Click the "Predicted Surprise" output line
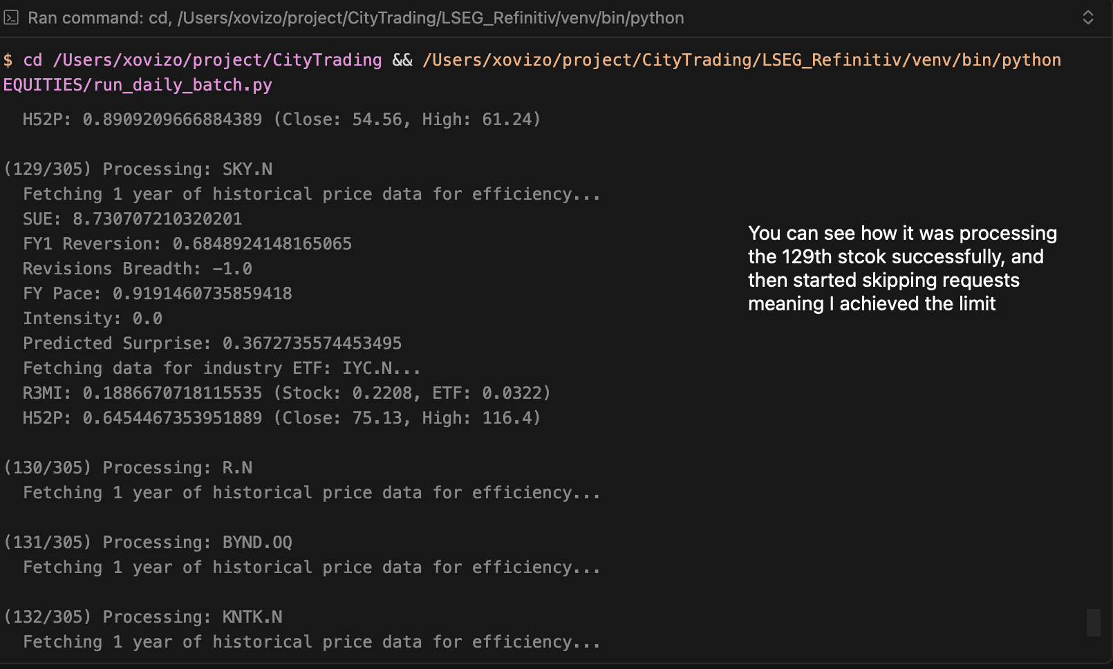 [x=212, y=343]
